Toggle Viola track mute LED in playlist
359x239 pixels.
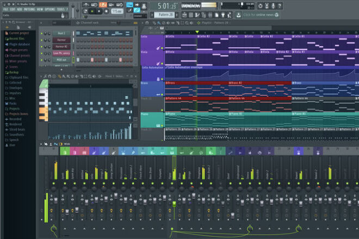pos(162,64)
